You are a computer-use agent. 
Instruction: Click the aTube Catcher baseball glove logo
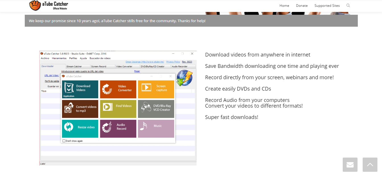(35, 5)
